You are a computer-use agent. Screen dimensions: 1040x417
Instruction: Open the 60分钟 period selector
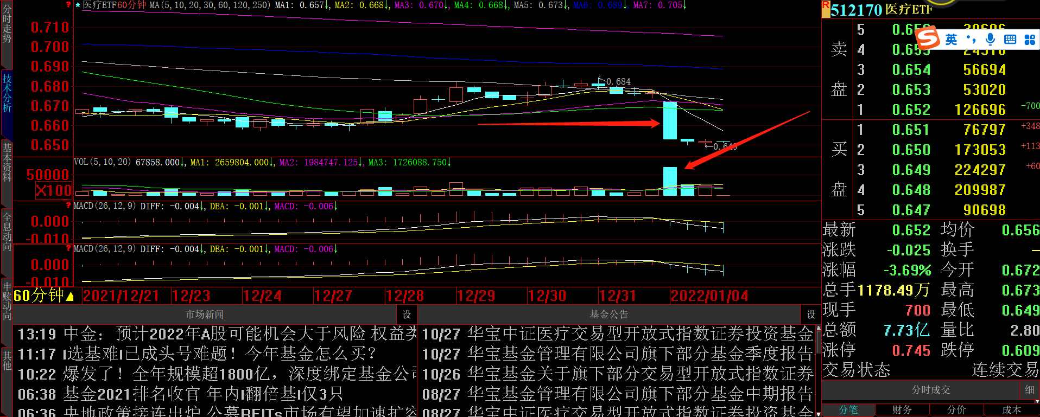pos(44,296)
